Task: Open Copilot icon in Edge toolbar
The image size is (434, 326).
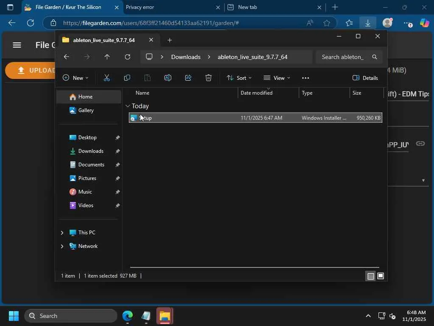Action: tap(424, 23)
